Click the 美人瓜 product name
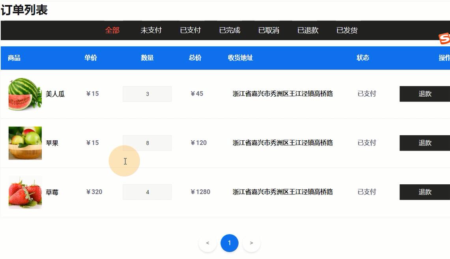This screenshot has width=450, height=259. coord(55,94)
